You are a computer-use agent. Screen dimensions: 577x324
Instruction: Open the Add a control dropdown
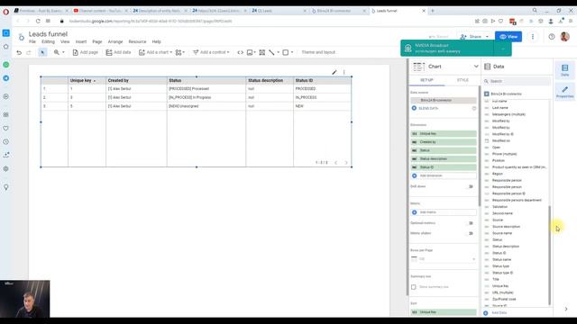(211, 52)
